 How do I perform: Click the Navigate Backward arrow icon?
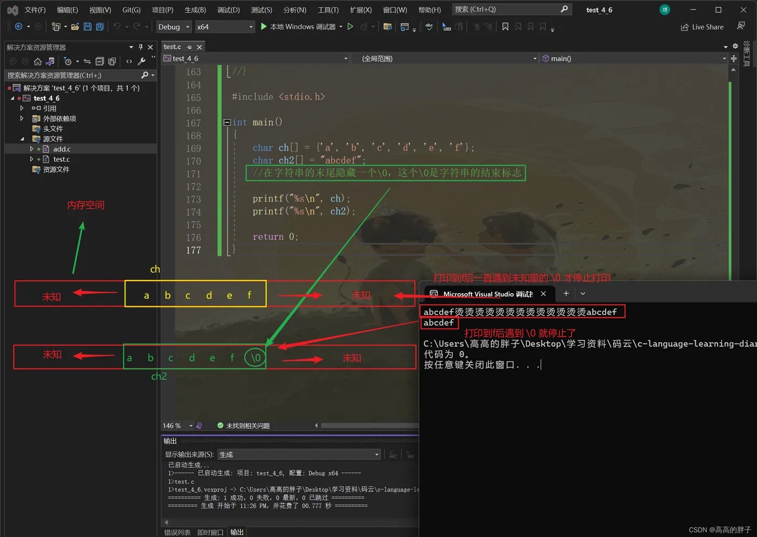pos(18,26)
